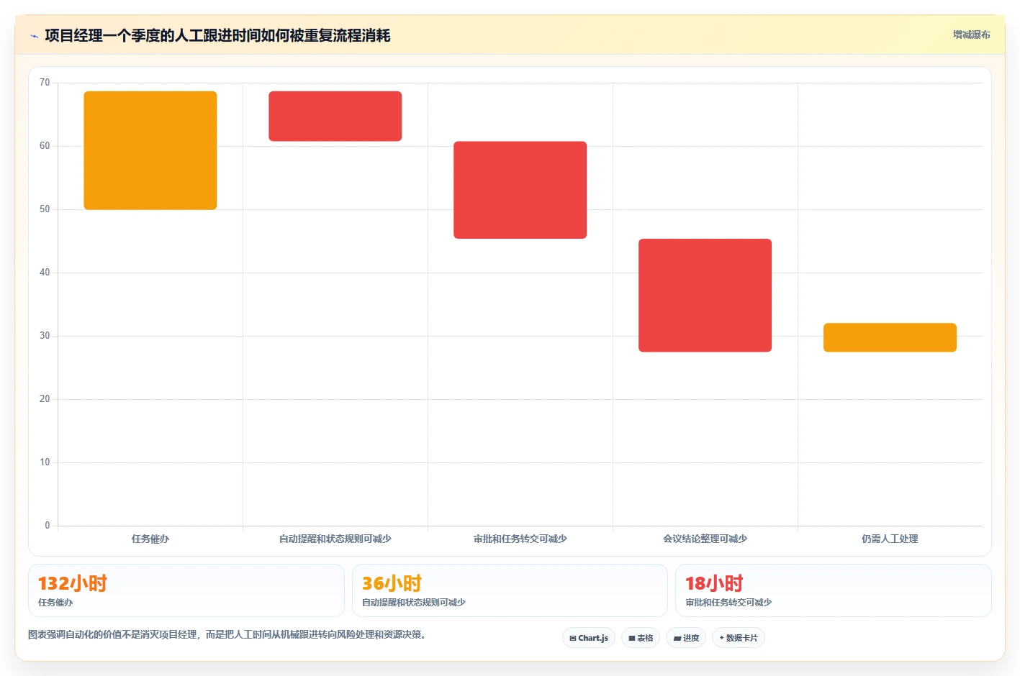
Task: Click the 仍需人工处理 x-axis label
Action: point(890,539)
